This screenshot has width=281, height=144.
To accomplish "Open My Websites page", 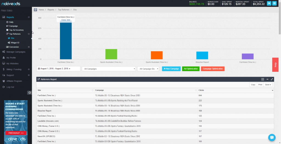I will (x=12, y=64).
